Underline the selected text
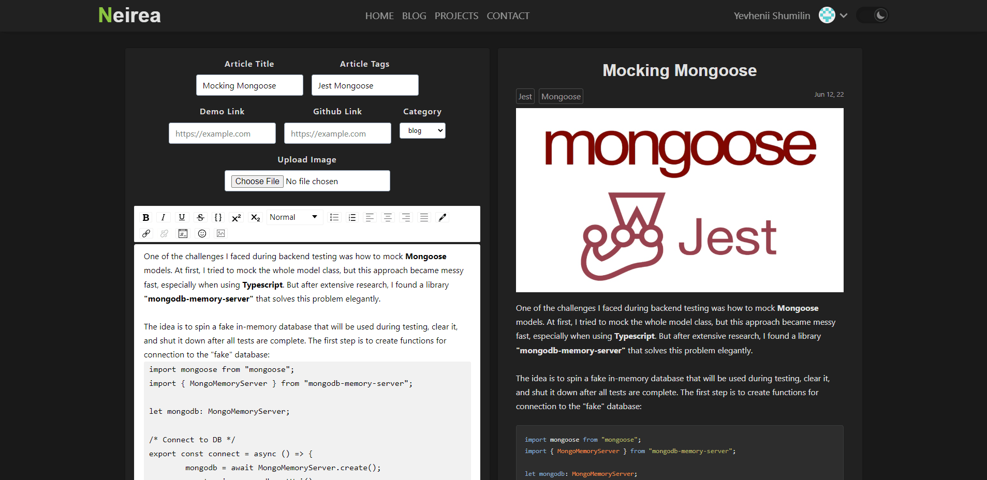The height and width of the screenshot is (480, 987). [182, 217]
